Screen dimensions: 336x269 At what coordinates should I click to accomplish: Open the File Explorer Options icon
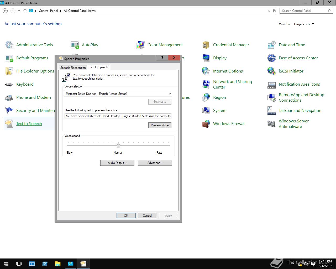pyautogui.click(x=9, y=71)
